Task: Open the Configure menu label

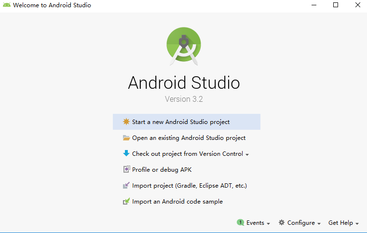Action: [301, 223]
